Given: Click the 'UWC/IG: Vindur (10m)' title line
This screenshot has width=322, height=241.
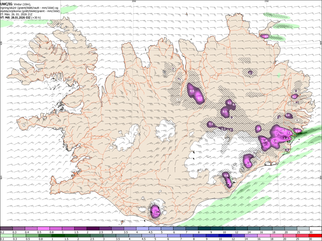Looking at the screenshot, I should (15, 4).
